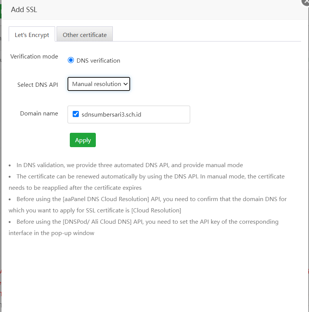
Task: Close the Add SSL dialog
Action: (306, 2)
